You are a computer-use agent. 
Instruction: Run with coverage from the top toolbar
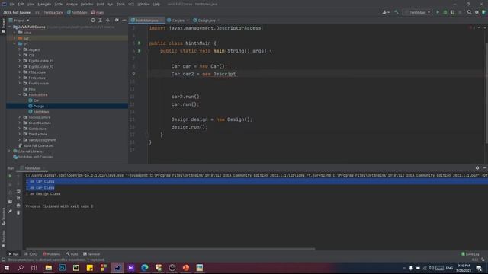pos(452,12)
